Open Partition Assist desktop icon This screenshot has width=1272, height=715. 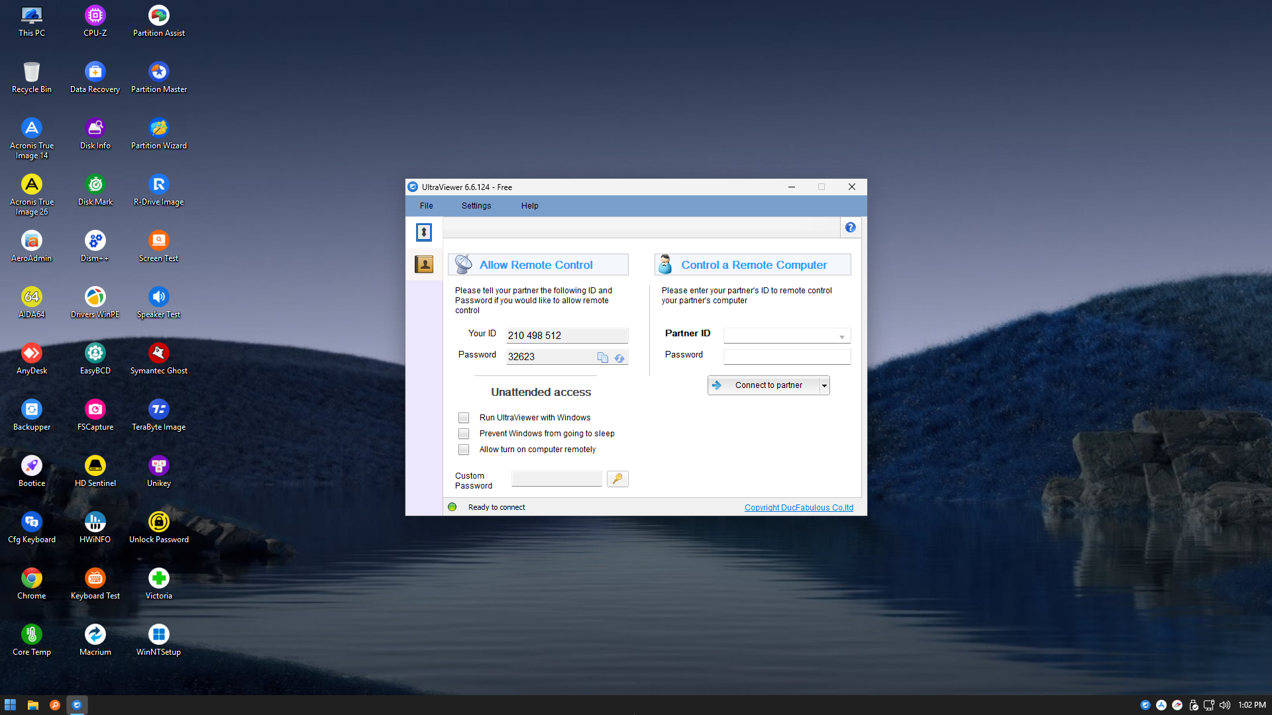pyautogui.click(x=159, y=21)
